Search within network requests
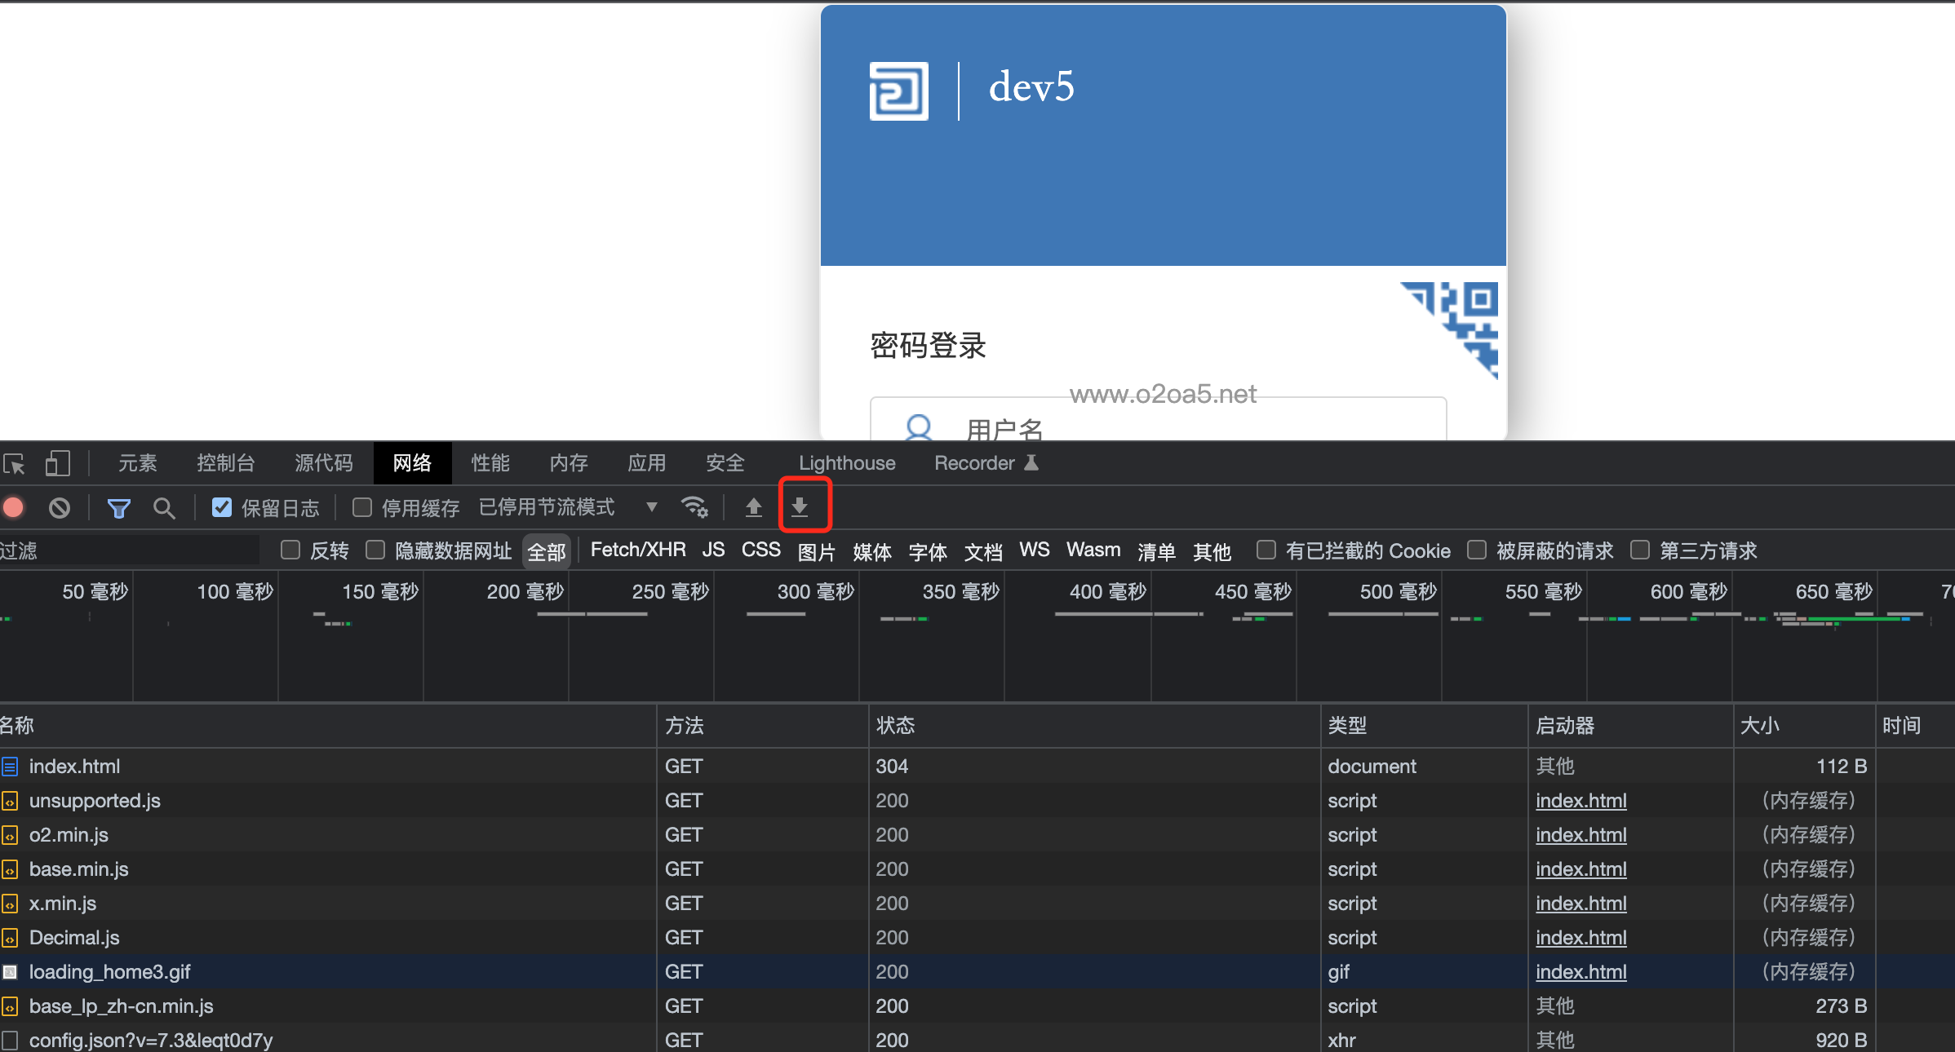 coord(164,506)
